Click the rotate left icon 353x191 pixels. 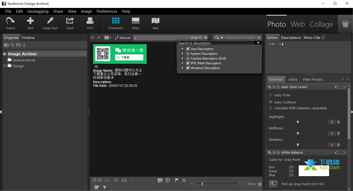(x=94, y=180)
